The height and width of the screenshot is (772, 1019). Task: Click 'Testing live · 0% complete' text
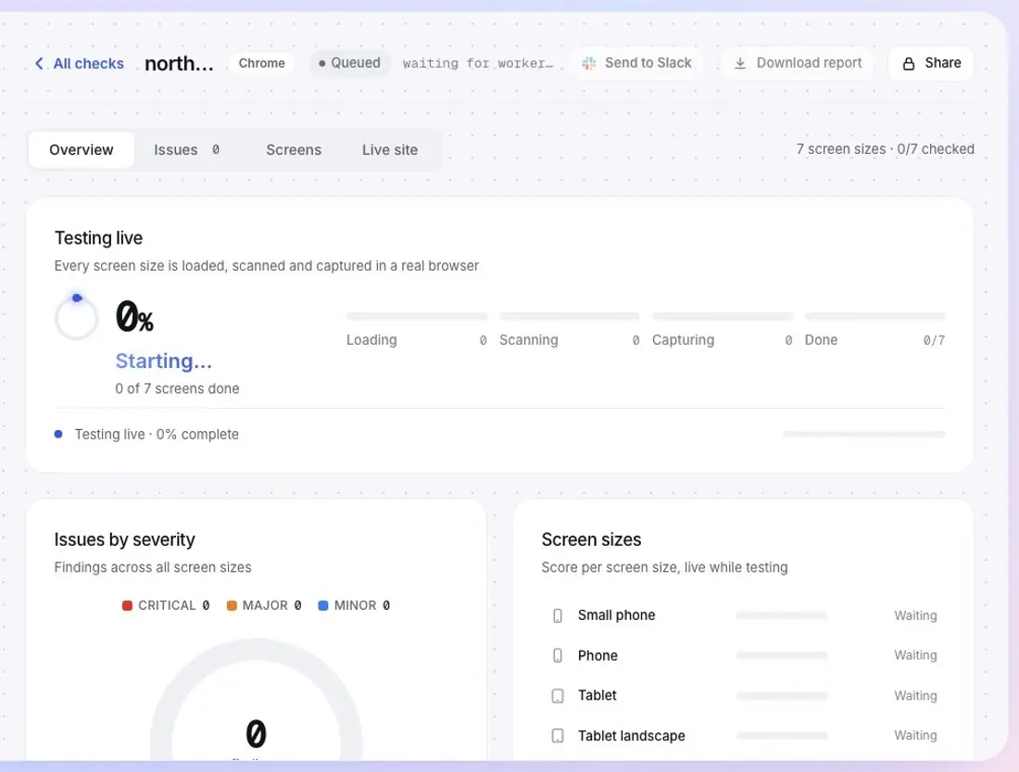pos(157,434)
